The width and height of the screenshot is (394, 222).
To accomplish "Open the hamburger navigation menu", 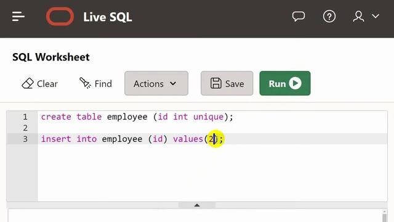I will pos(18,17).
